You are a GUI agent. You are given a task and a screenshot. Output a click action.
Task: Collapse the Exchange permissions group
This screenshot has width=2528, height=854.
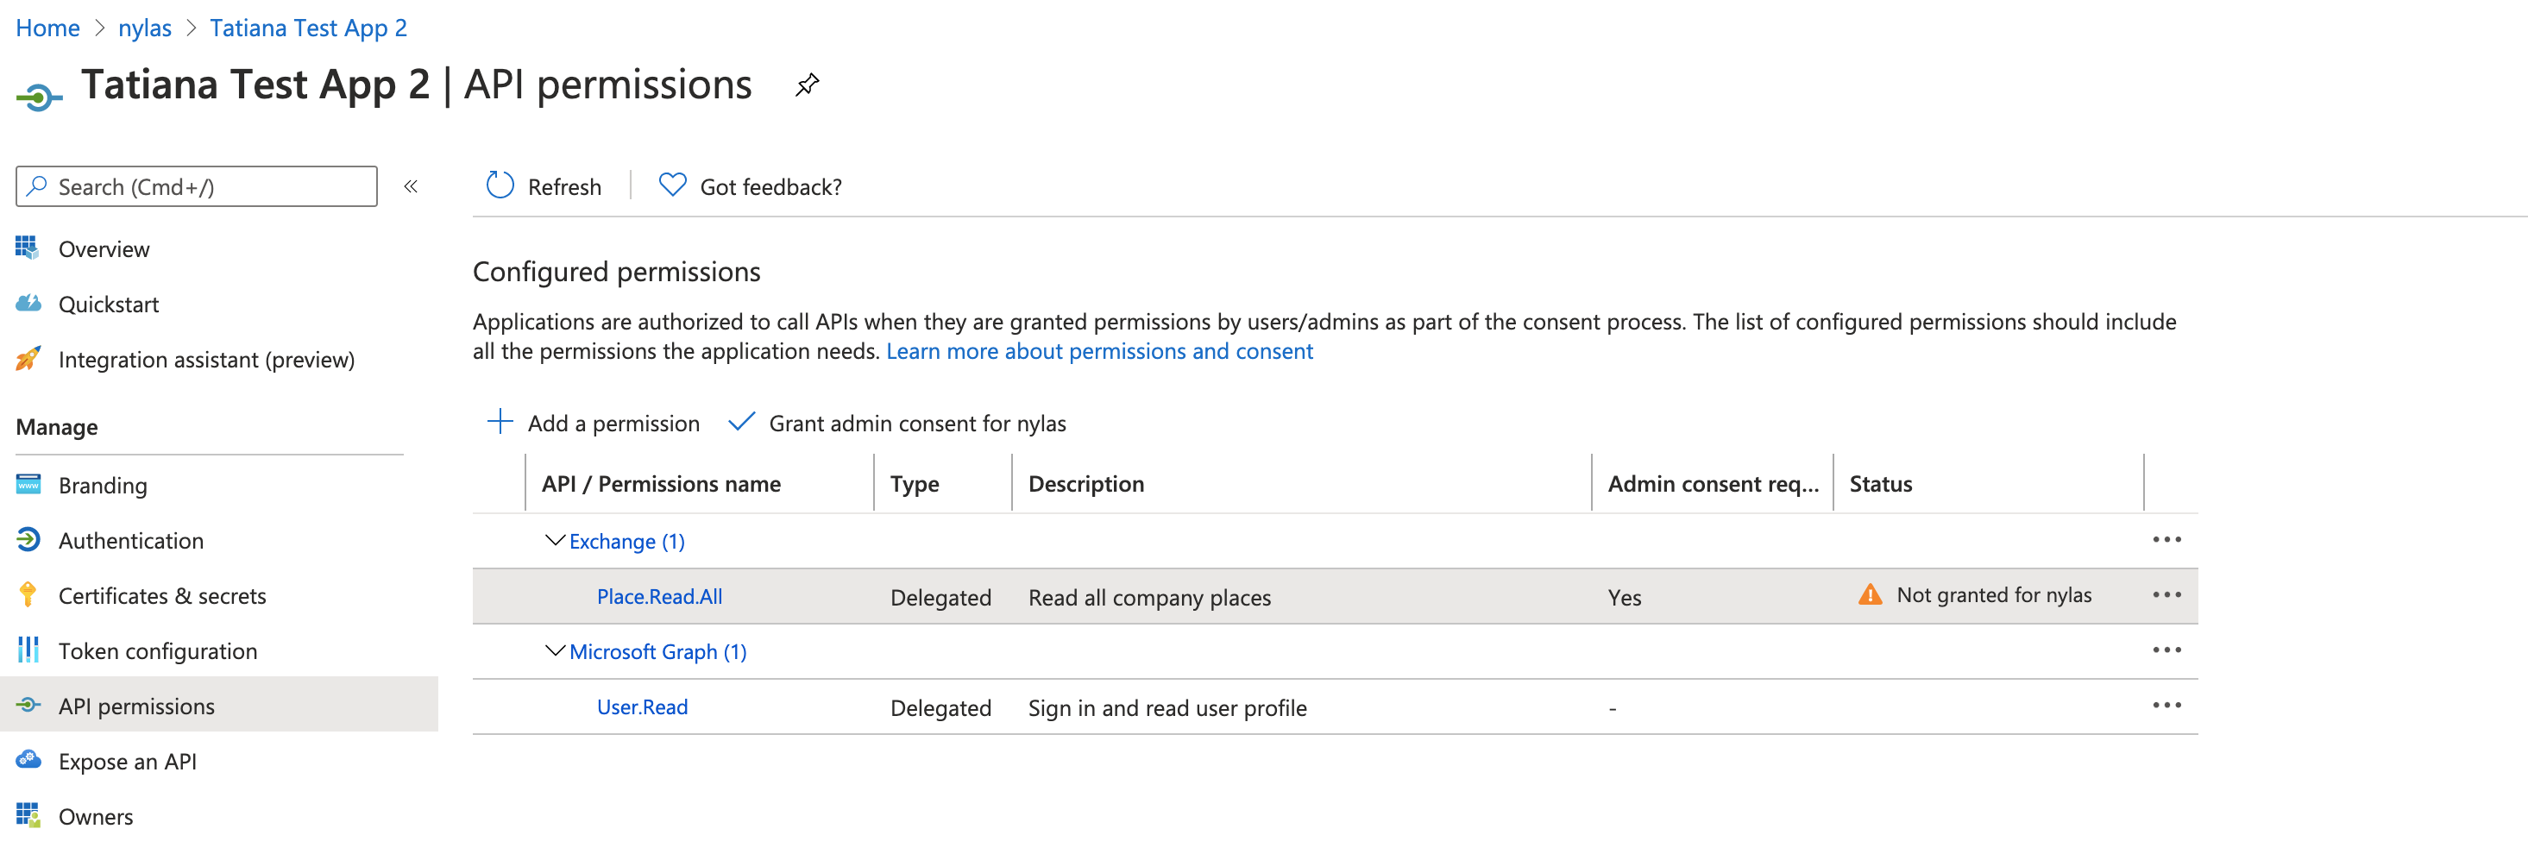tap(554, 540)
